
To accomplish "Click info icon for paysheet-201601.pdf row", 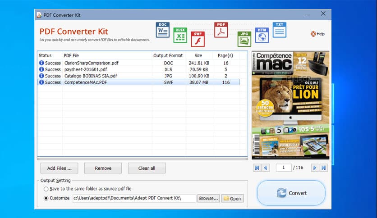I will pyautogui.click(x=41, y=69).
